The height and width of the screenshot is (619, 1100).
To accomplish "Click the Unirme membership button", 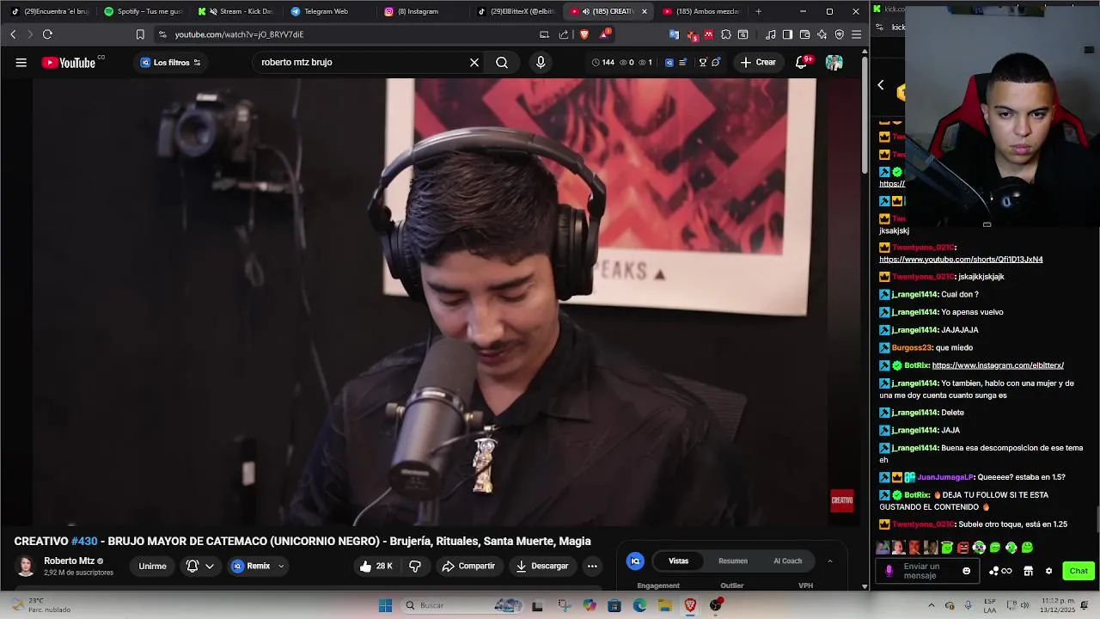I will tap(153, 566).
